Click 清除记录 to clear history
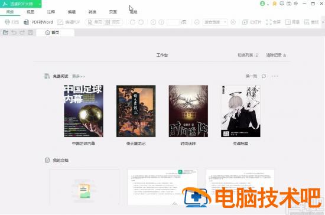 tap(276, 55)
